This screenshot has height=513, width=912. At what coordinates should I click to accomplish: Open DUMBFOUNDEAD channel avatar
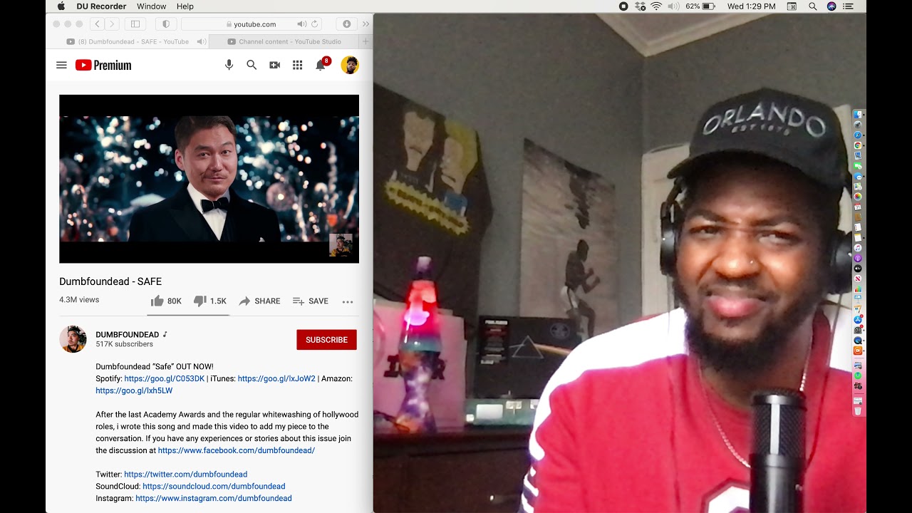(73, 339)
